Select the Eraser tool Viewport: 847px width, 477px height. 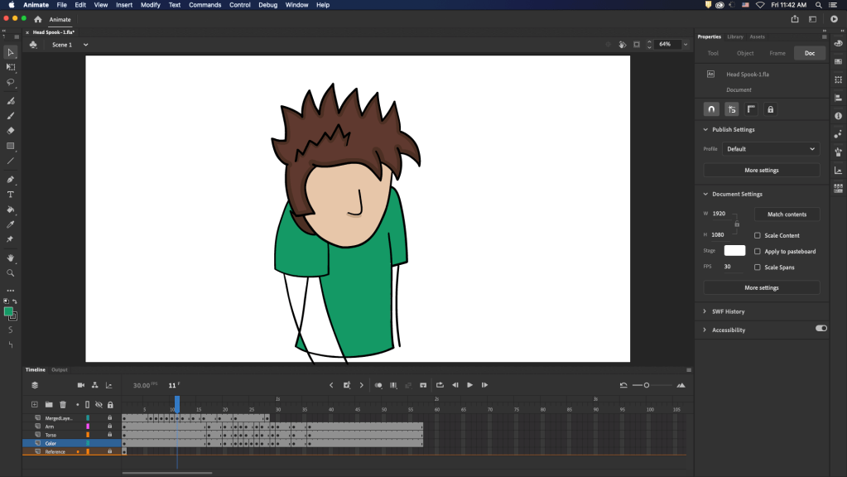pos(11,131)
